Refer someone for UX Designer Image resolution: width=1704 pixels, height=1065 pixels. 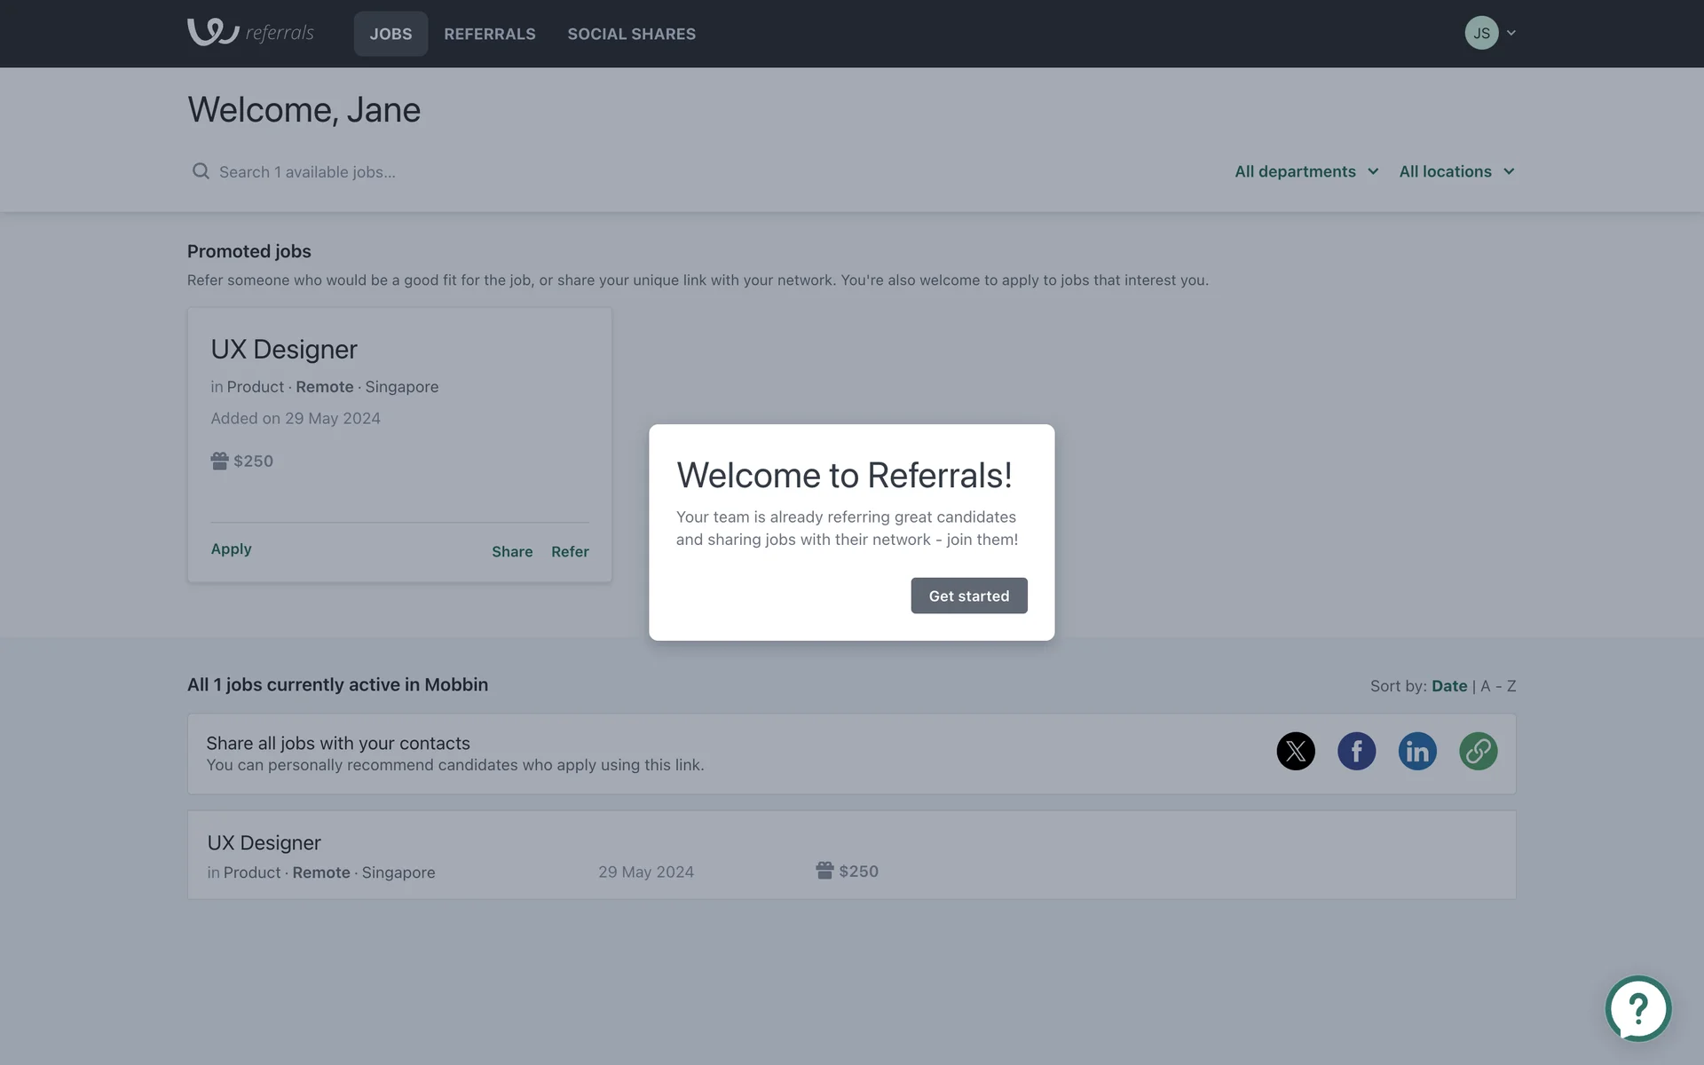(570, 552)
